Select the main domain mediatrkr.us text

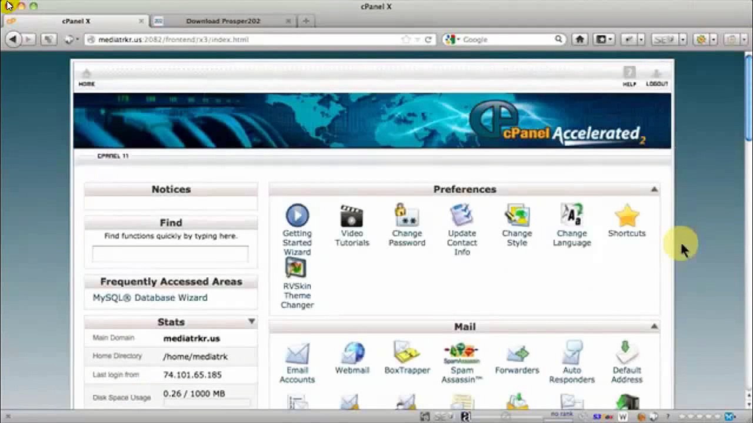tap(192, 338)
